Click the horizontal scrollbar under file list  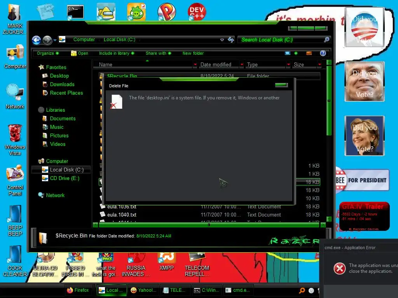click(209, 225)
